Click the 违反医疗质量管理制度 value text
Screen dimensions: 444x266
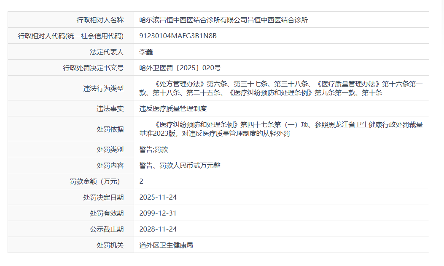pyautogui.click(x=173, y=108)
